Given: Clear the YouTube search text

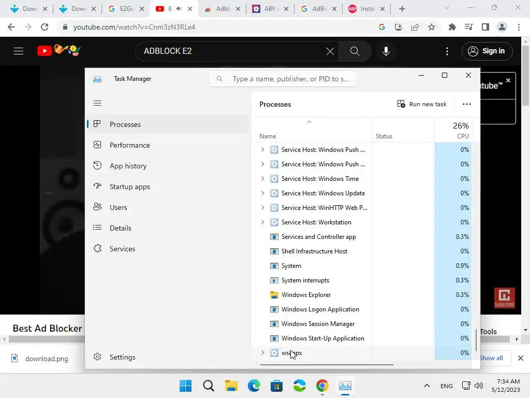Looking at the screenshot, I should coord(330,51).
